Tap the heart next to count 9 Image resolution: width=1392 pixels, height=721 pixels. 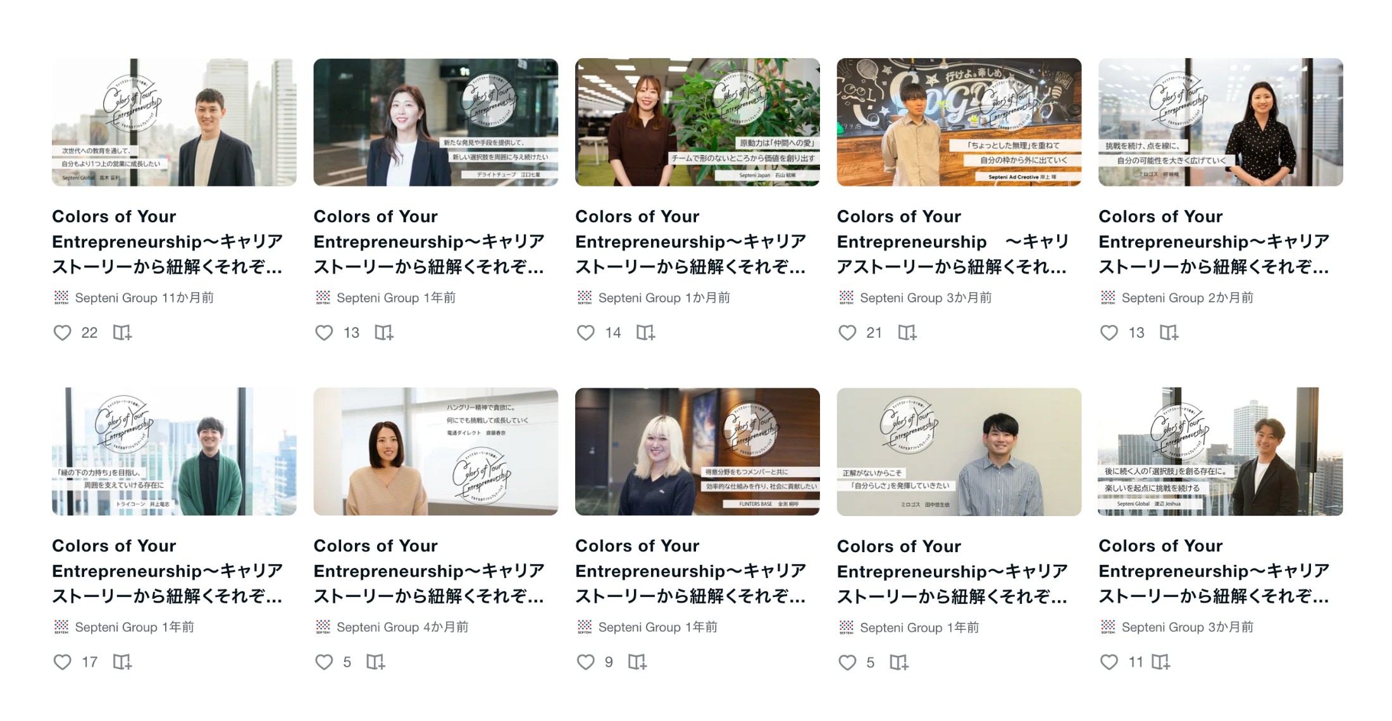(586, 662)
